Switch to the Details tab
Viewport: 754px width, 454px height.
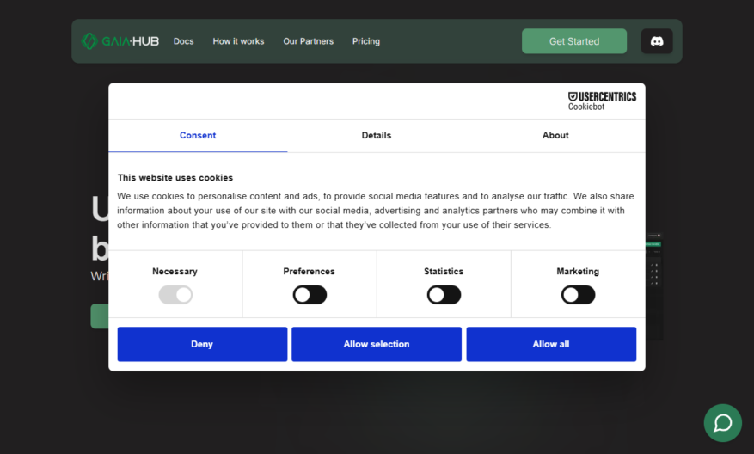(377, 136)
